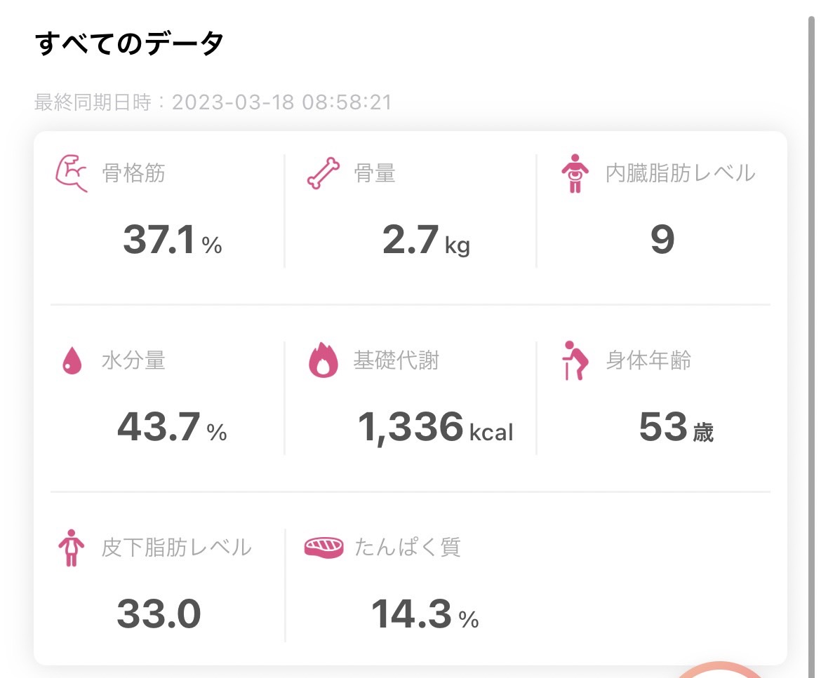
Task: Select the 43.7% water content value
Action: coord(172,427)
